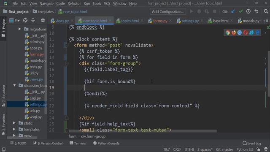270x152 pixels.
Task: Open the Refactor menu
Action: tap(74, 3)
